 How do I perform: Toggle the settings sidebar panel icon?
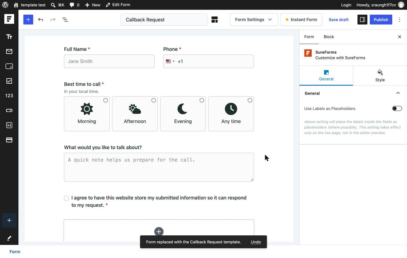[362, 20]
